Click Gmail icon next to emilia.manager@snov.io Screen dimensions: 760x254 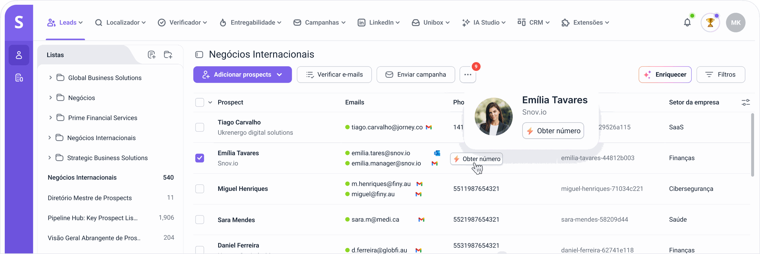pos(435,163)
